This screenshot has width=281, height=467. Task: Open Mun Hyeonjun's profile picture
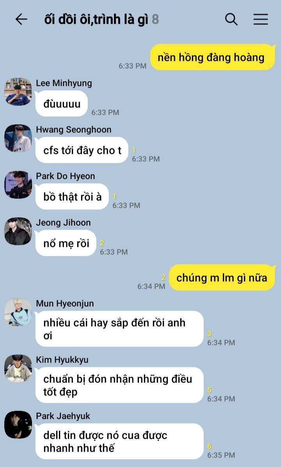coord(18,312)
